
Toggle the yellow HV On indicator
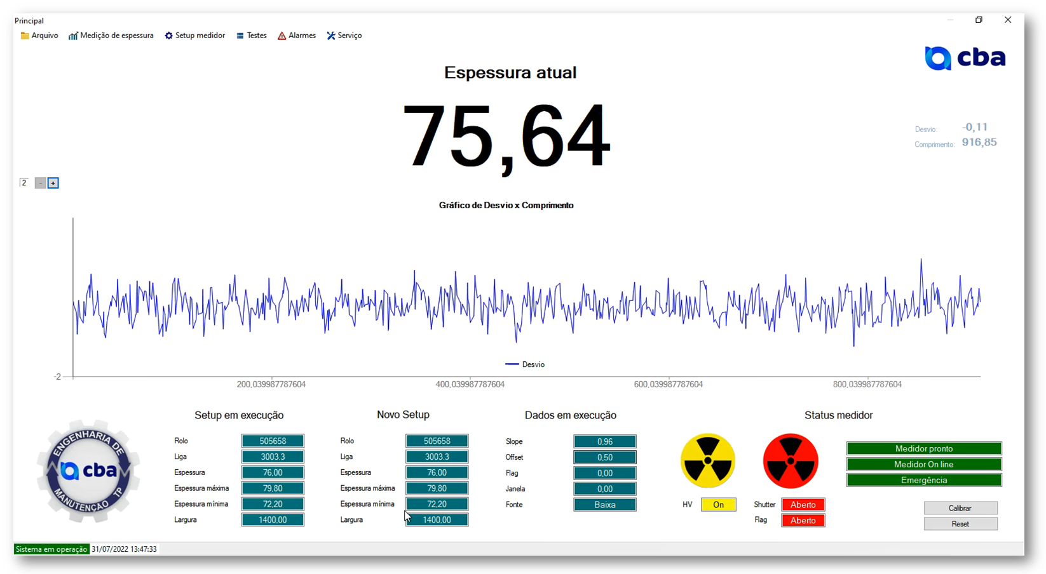[718, 505]
